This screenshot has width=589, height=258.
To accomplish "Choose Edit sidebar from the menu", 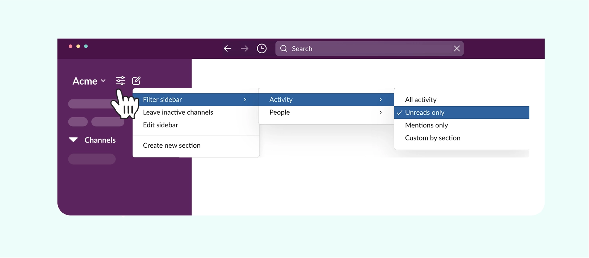I will tap(161, 125).
